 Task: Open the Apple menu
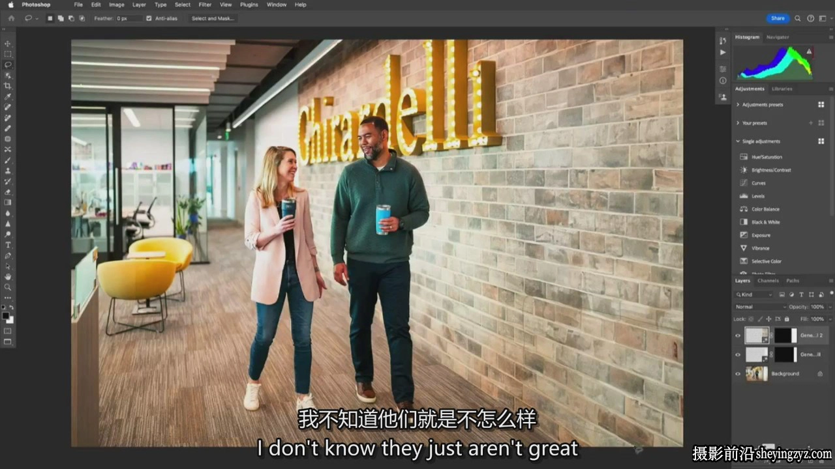(x=10, y=5)
